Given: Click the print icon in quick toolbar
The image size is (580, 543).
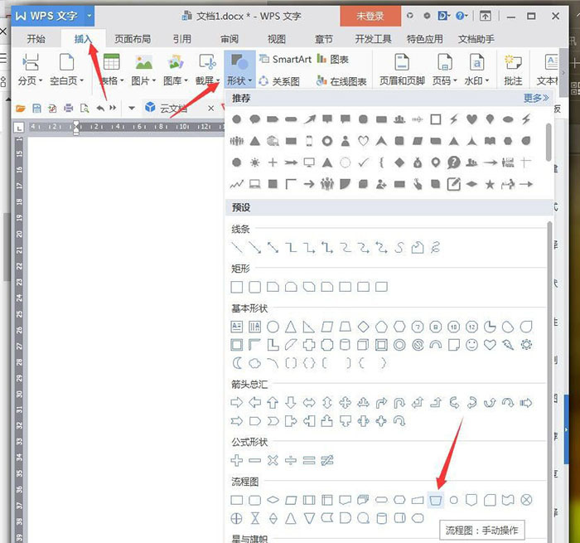Looking at the screenshot, I should pyautogui.click(x=69, y=108).
